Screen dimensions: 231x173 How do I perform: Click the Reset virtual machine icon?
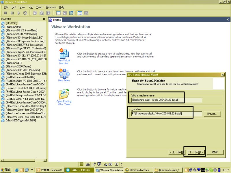25,13
